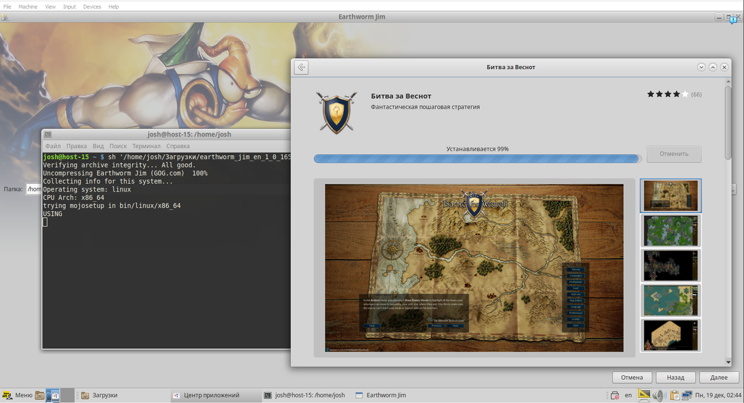Open terminal Поиск menu
Image resolution: width=744 pixels, height=403 pixels.
click(118, 146)
